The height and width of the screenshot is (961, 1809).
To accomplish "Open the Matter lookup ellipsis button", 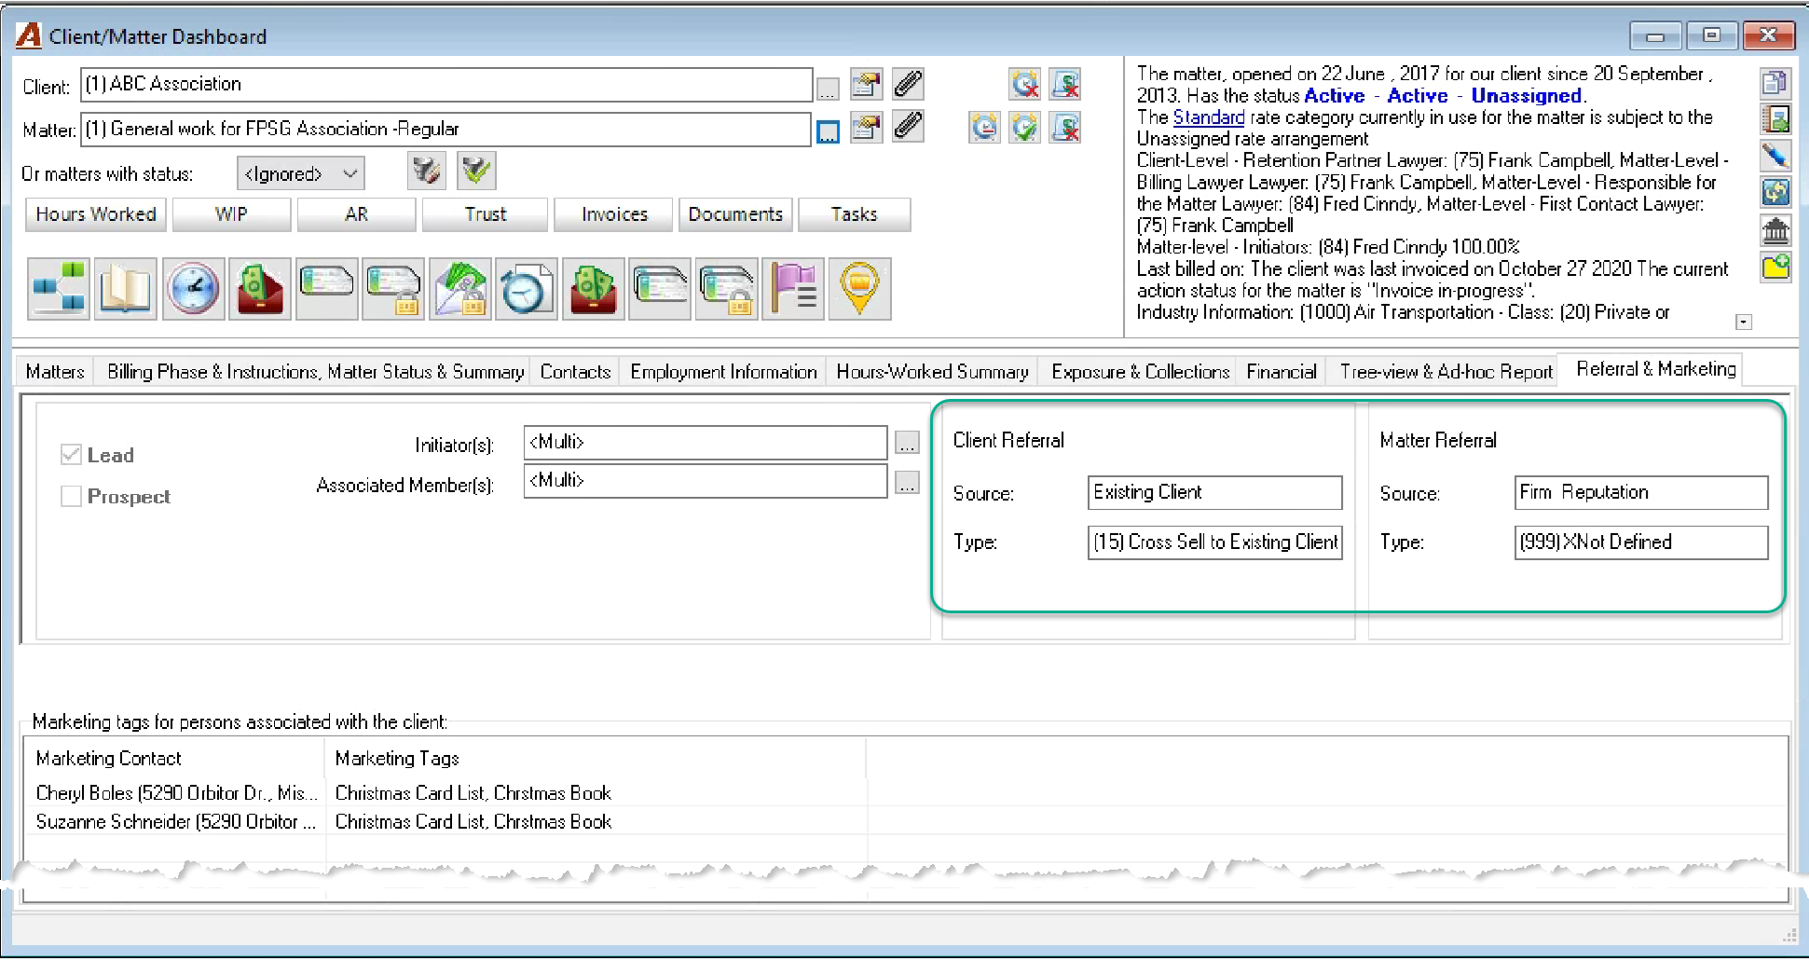I will click(828, 132).
